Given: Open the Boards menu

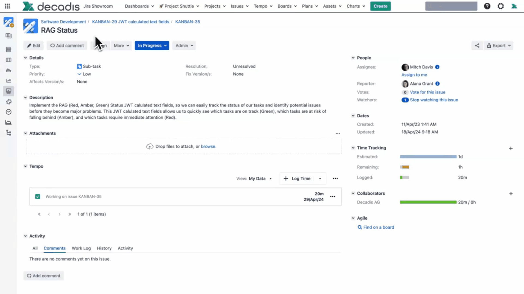Looking at the screenshot, I should tap(287, 6).
